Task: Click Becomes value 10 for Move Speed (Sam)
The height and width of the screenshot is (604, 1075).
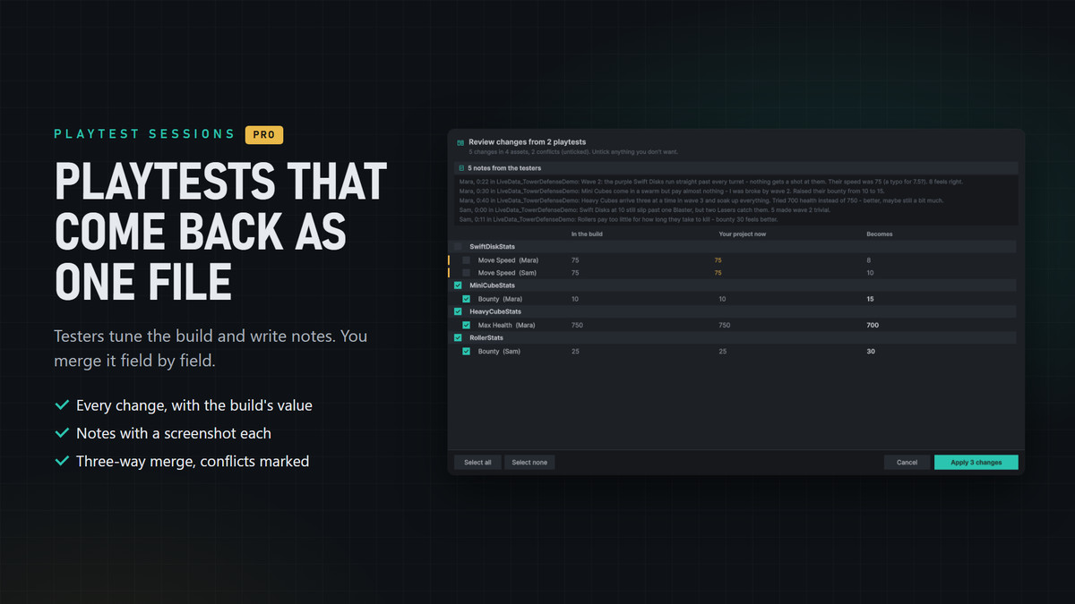Action: [x=870, y=273]
